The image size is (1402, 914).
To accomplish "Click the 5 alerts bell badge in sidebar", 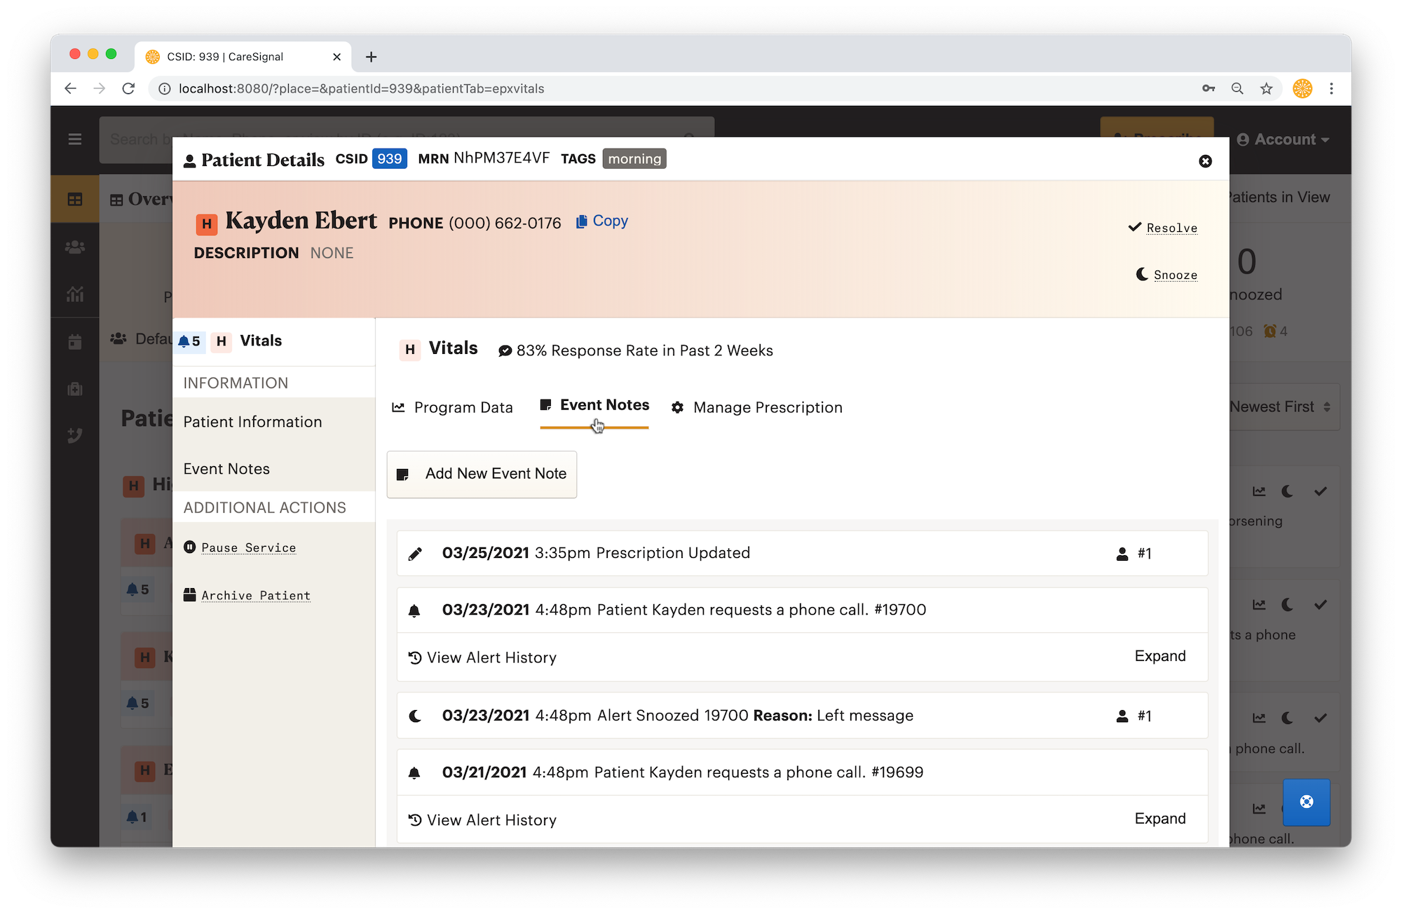I will [189, 341].
